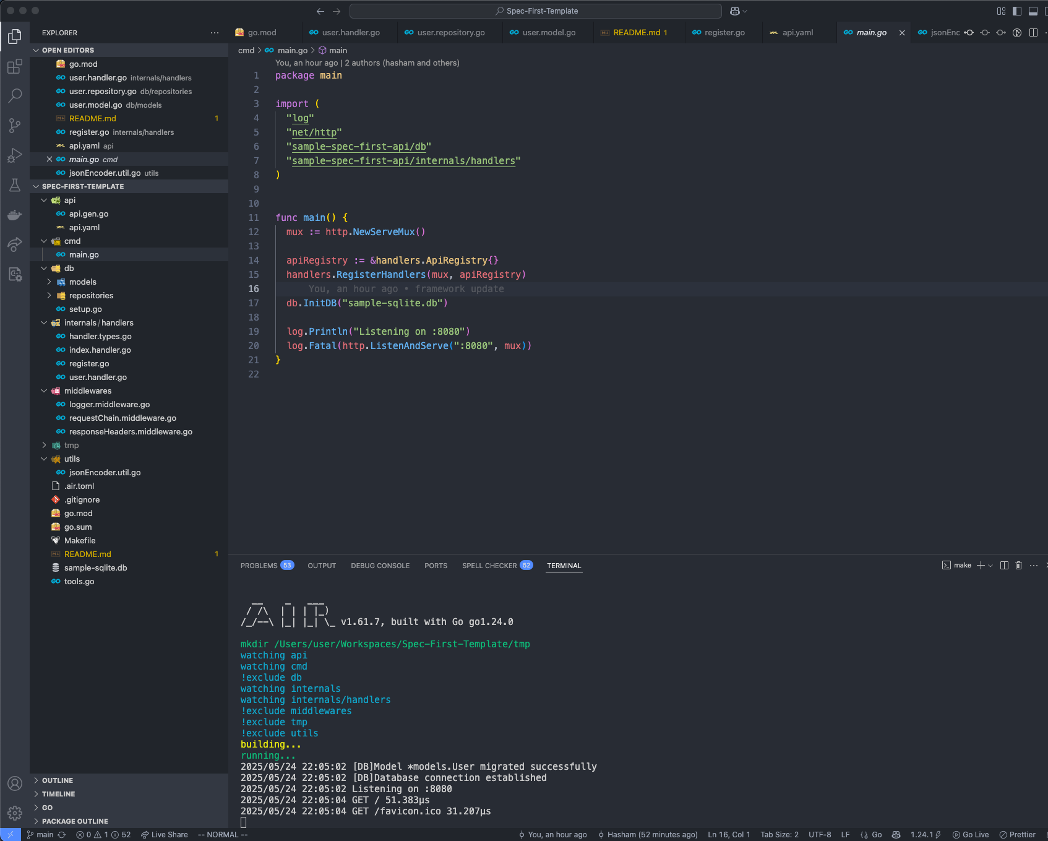1048x841 pixels.
Task: Open the Run and Debug view
Action: click(x=14, y=155)
